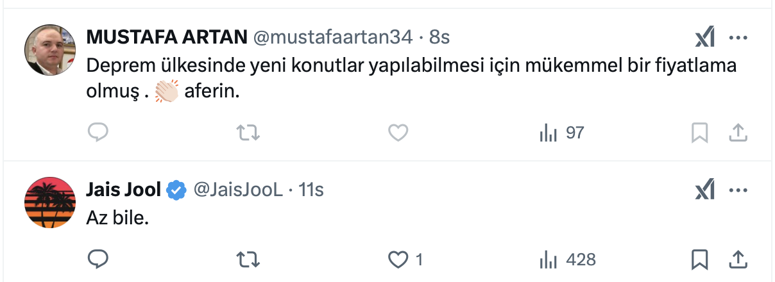775x282 pixels.
Task: Bookmark Jais Jool's tweet
Action: click(x=699, y=260)
